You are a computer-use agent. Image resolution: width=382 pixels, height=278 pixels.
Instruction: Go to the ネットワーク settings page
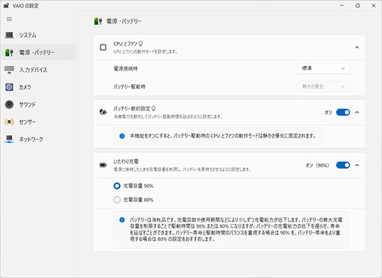tap(39, 138)
